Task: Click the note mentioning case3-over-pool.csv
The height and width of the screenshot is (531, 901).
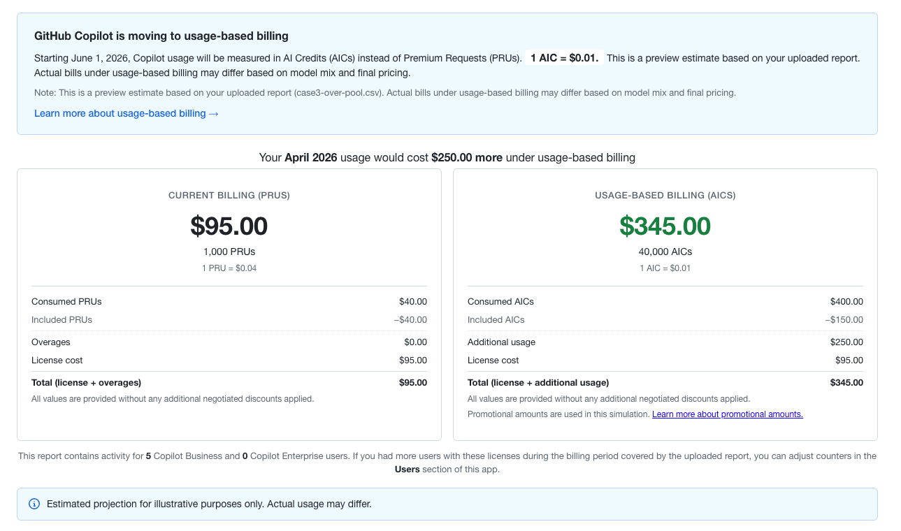Action: coord(385,92)
